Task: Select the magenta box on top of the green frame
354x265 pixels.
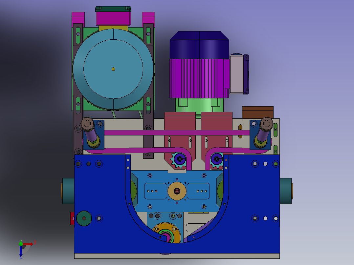Action: [113, 18]
